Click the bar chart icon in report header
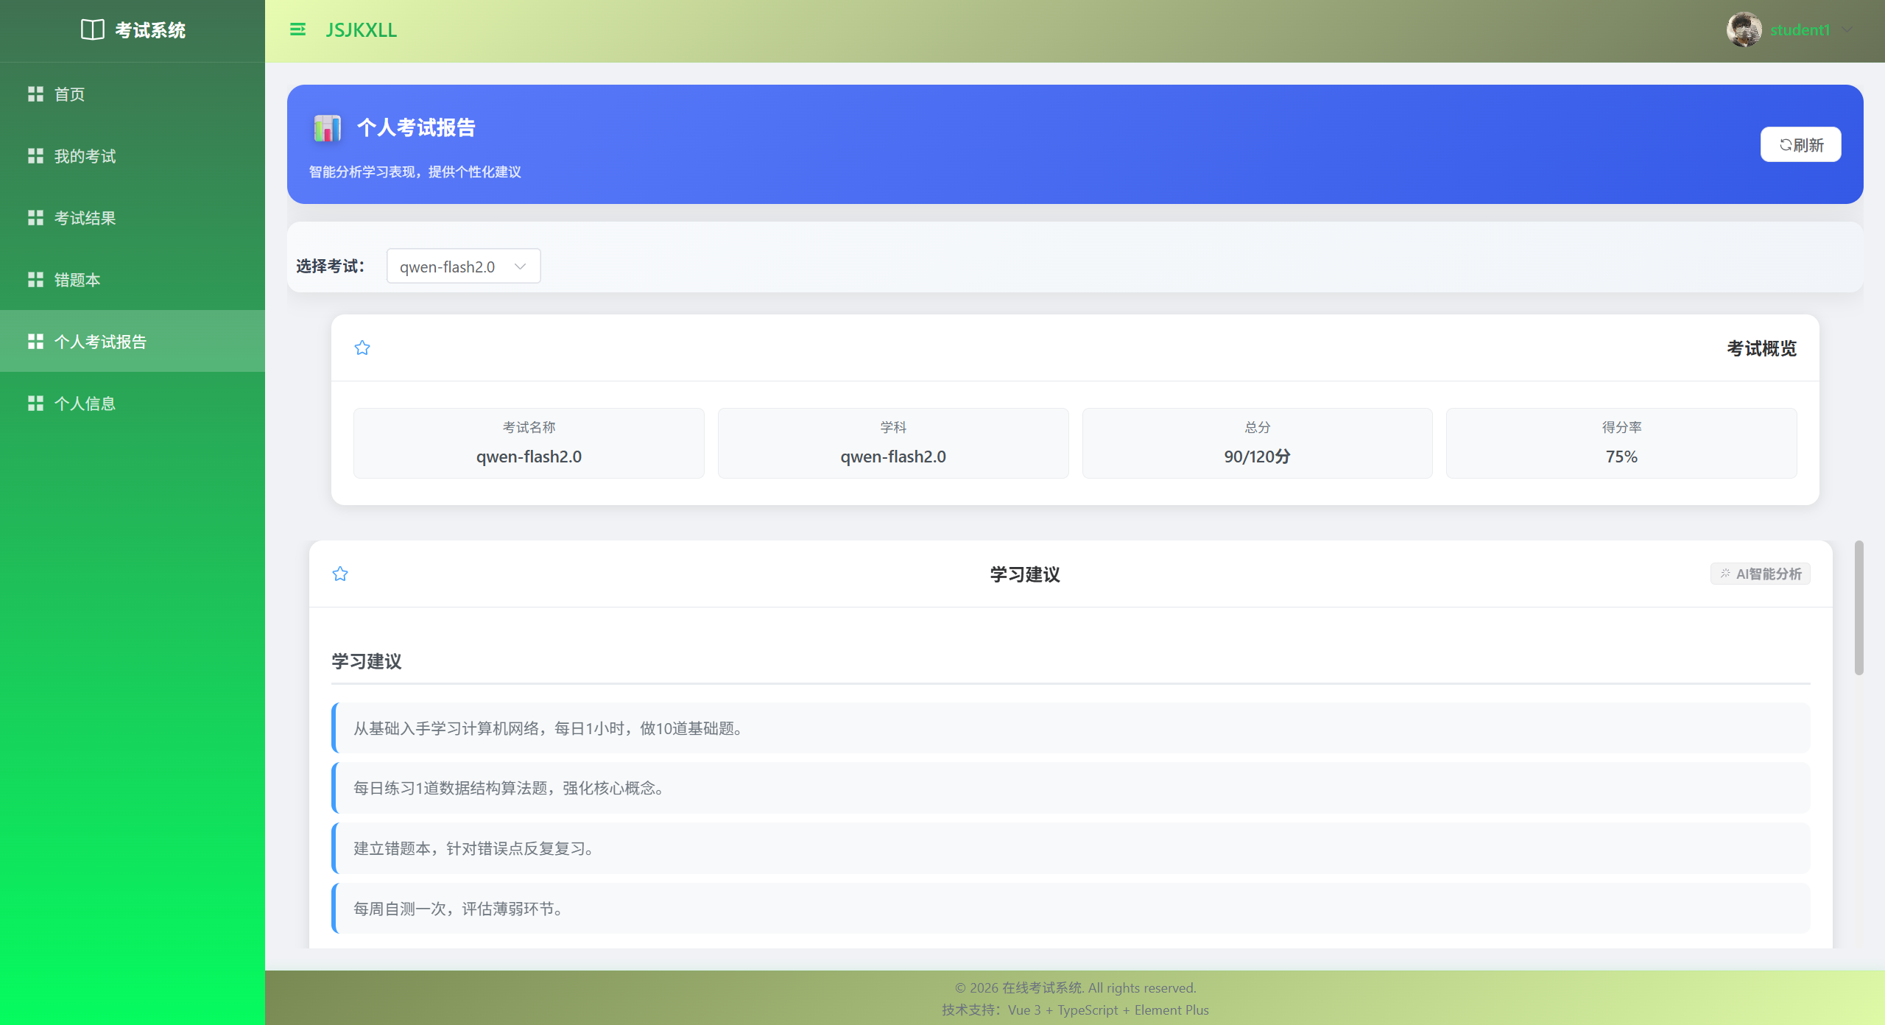The height and width of the screenshot is (1025, 1885). pyautogui.click(x=327, y=128)
